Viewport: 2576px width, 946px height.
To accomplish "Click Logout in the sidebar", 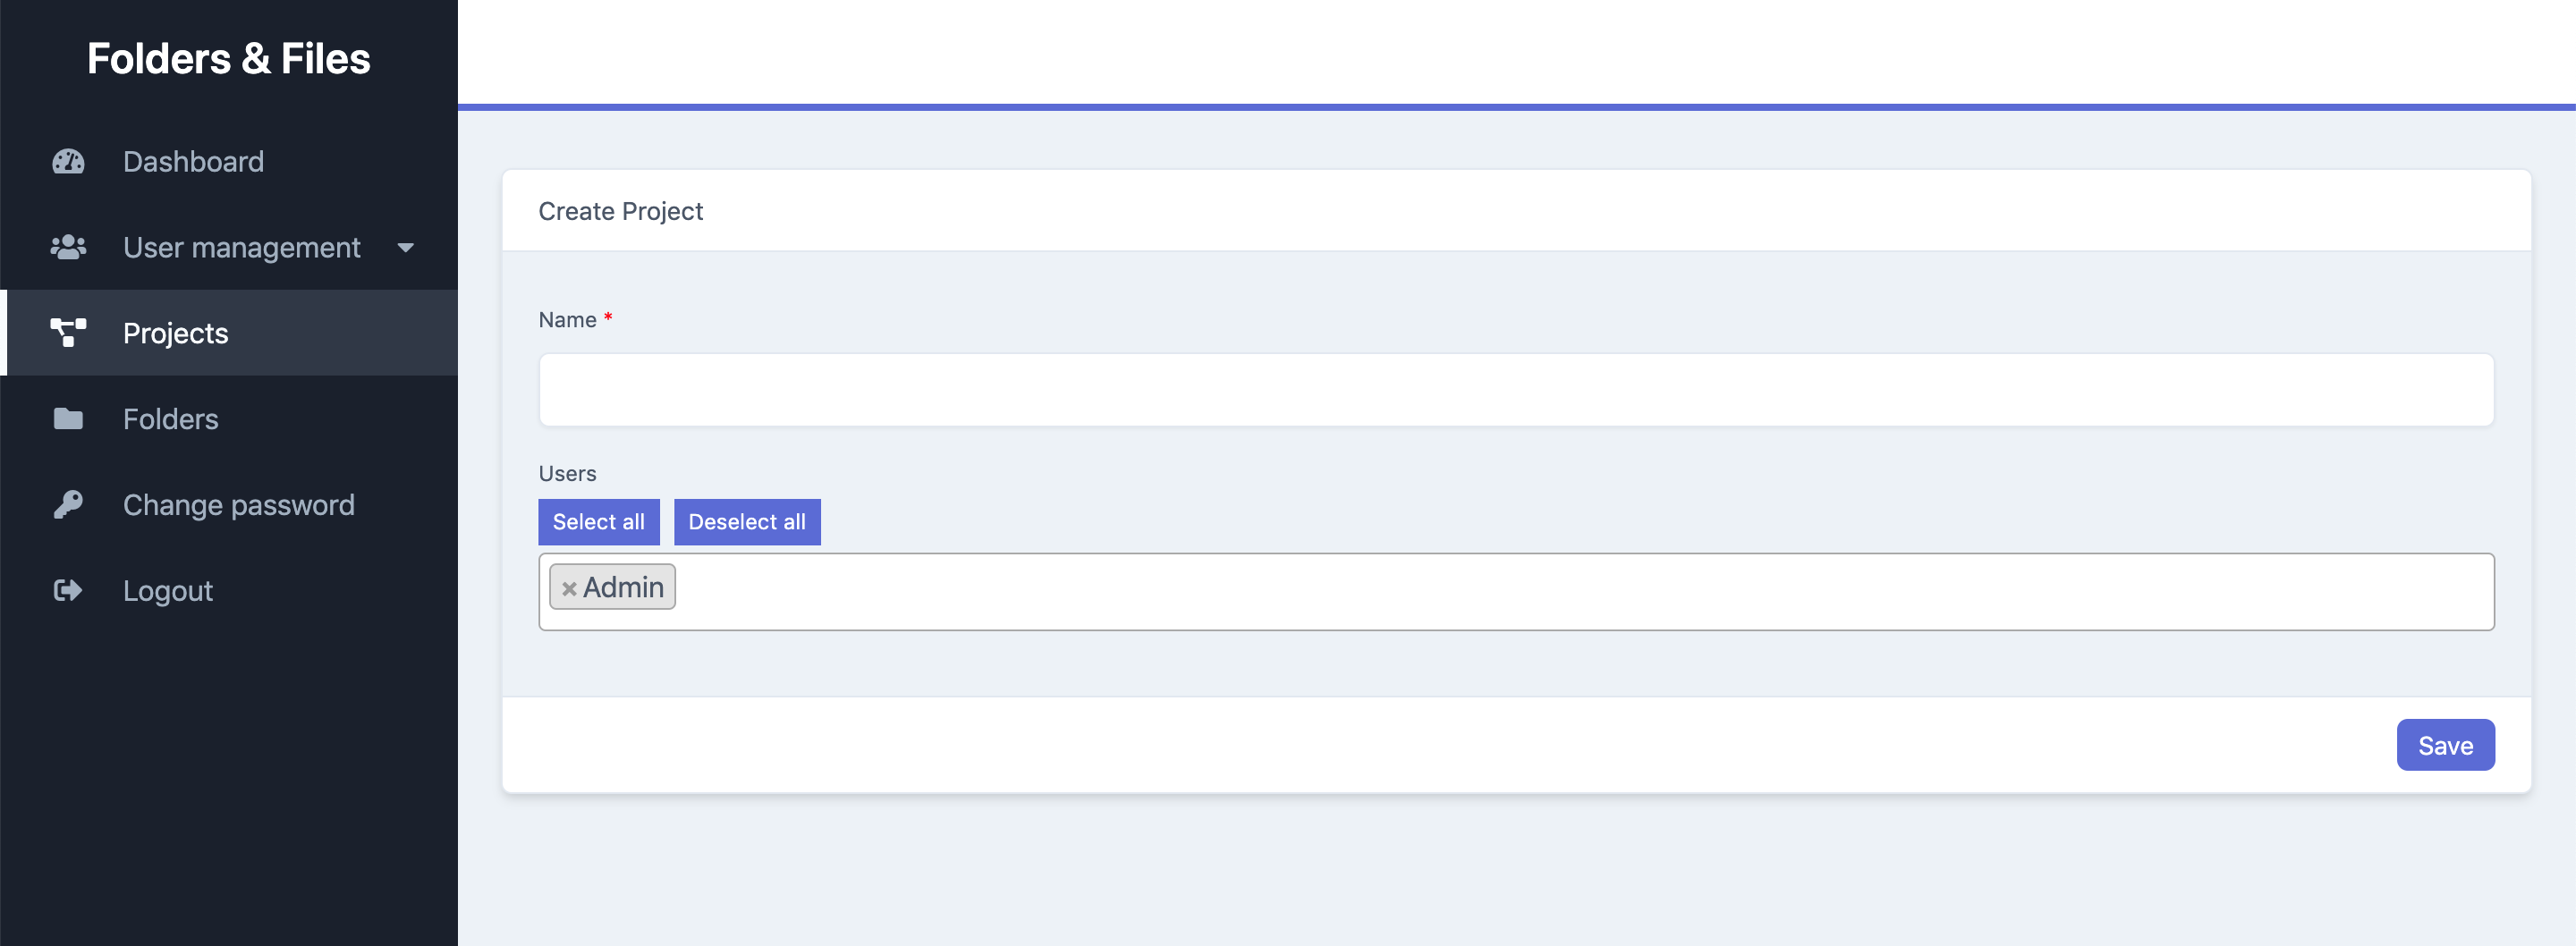I will click(x=167, y=590).
